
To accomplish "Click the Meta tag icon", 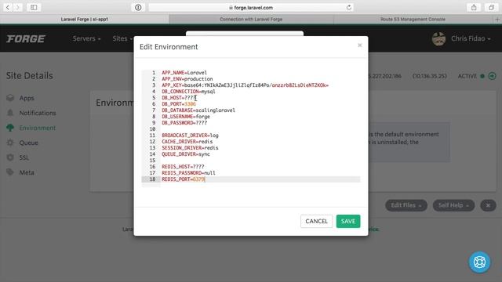I will pyautogui.click(x=10, y=172).
